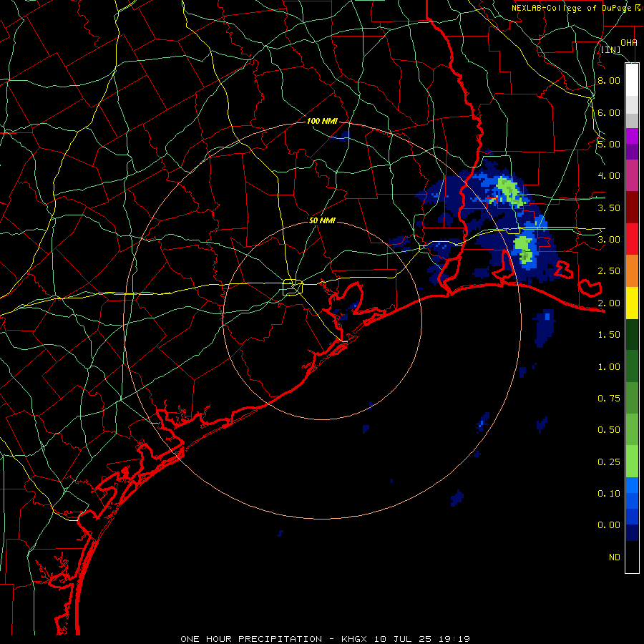Click the ND legend label
The image size is (644, 644).
[x=615, y=557]
